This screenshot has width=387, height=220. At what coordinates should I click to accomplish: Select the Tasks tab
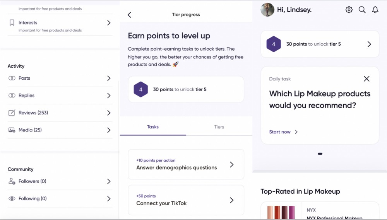pyautogui.click(x=153, y=127)
